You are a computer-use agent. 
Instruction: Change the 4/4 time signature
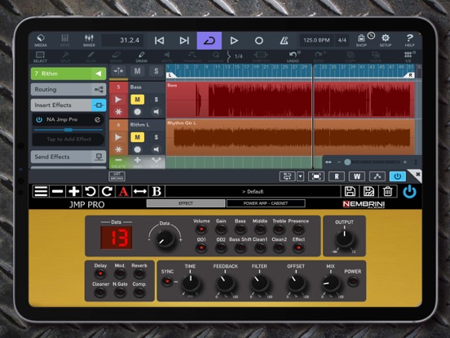tap(342, 40)
